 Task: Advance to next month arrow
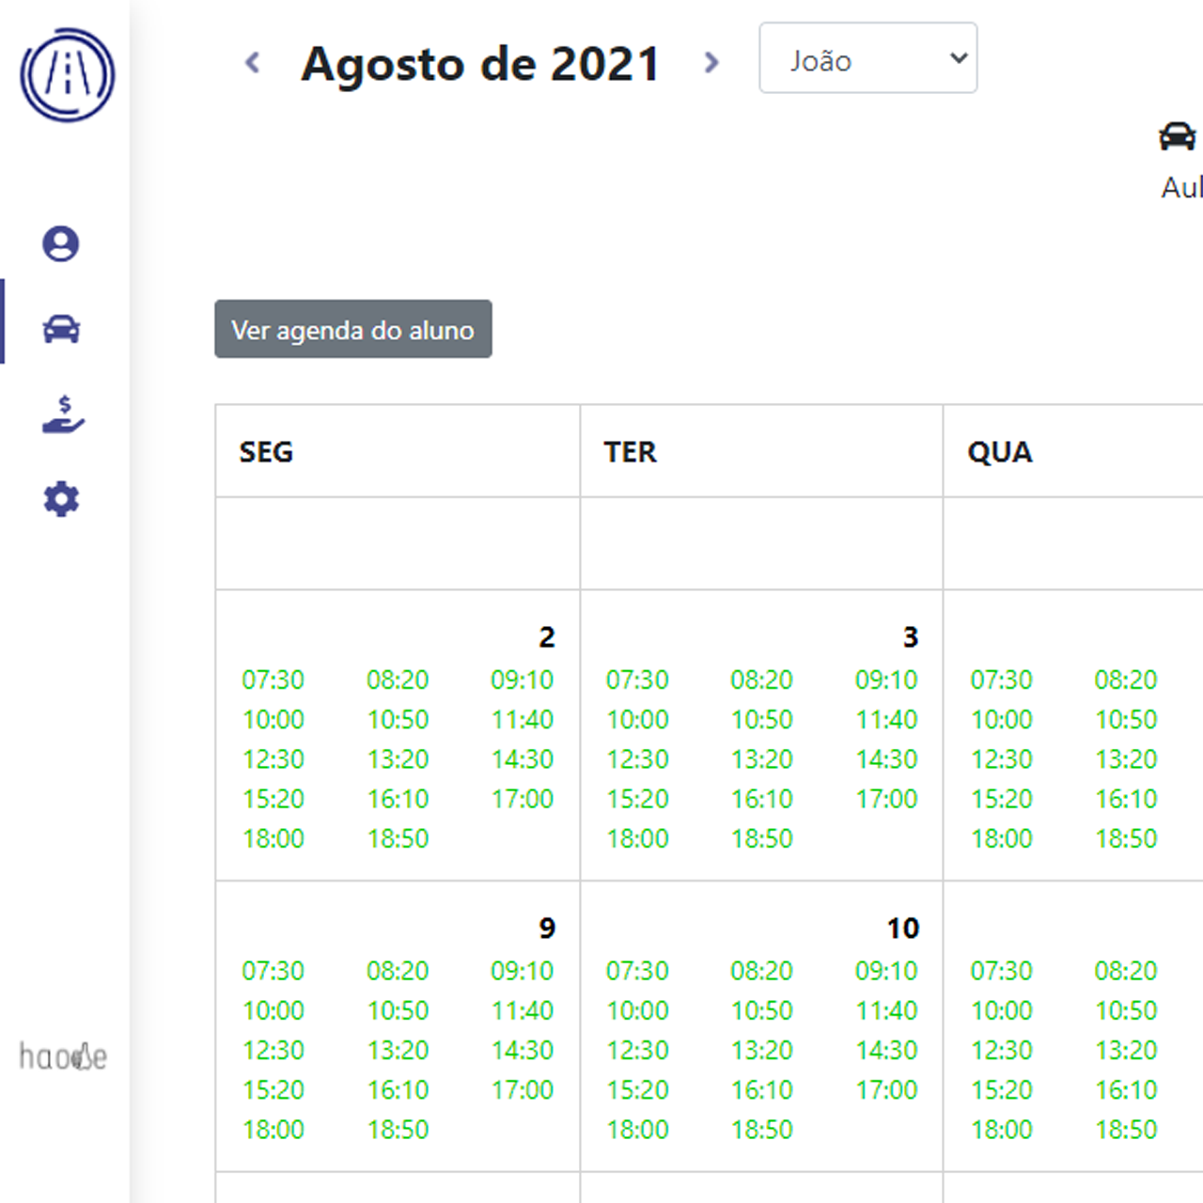pyautogui.click(x=711, y=63)
